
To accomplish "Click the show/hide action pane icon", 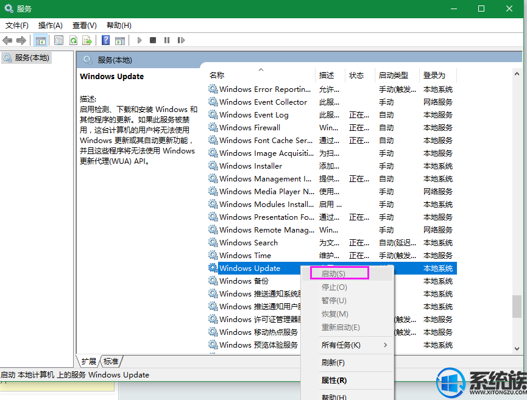I will tap(120, 41).
